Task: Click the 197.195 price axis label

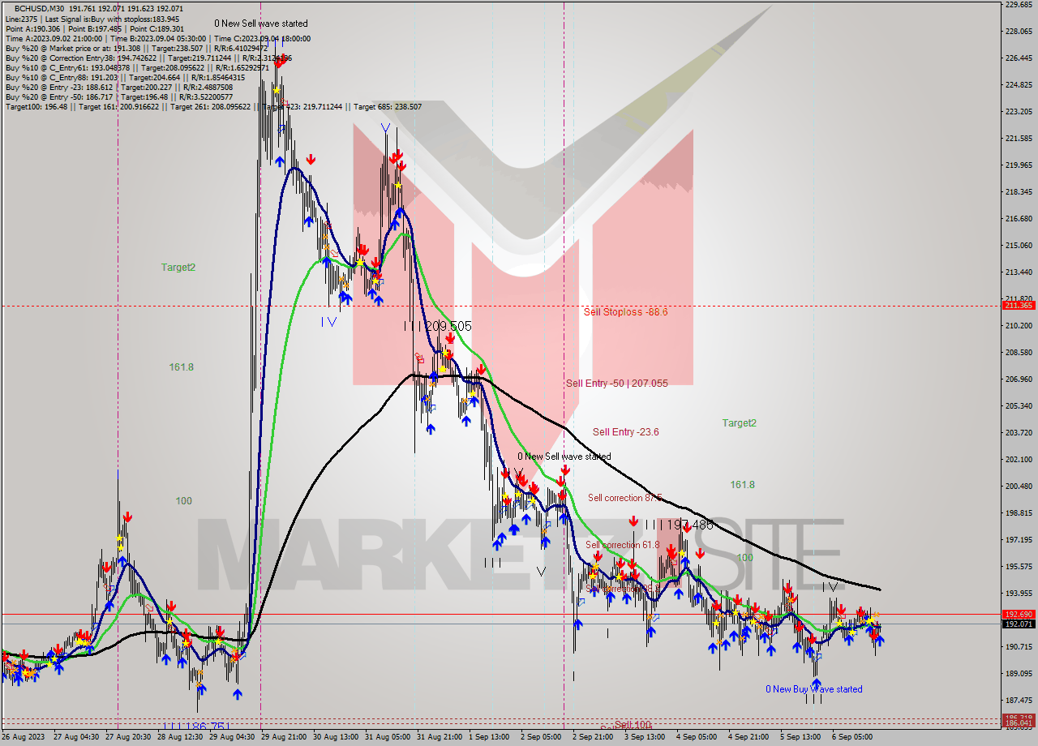Action: pos(1018,540)
